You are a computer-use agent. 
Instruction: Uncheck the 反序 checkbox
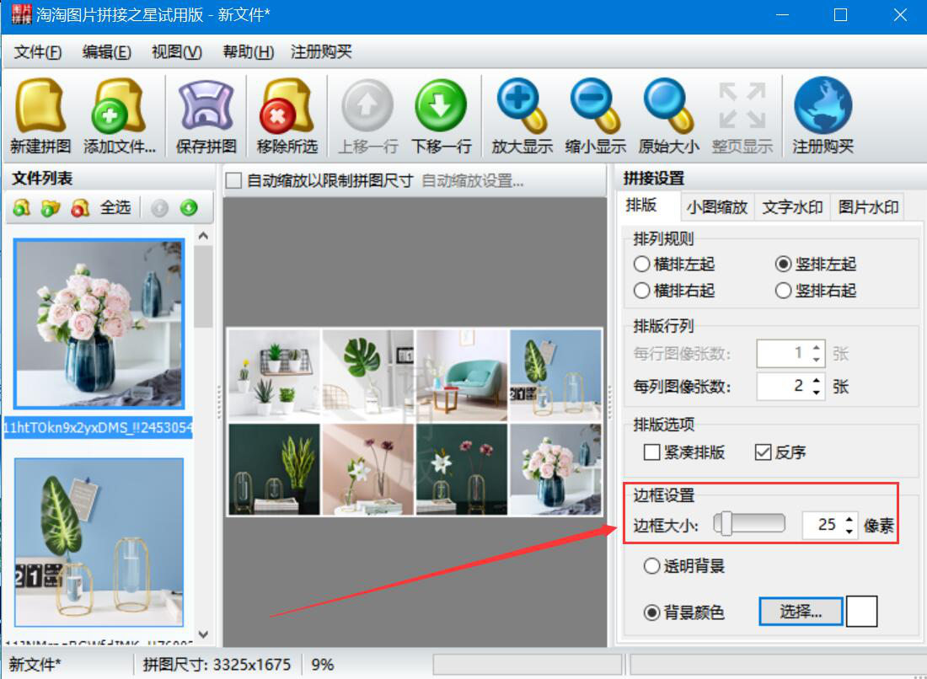pyautogui.click(x=764, y=452)
